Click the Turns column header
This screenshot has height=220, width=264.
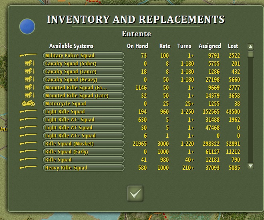pos(184,46)
